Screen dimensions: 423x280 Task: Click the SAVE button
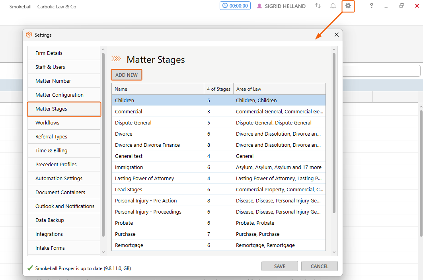point(279,266)
